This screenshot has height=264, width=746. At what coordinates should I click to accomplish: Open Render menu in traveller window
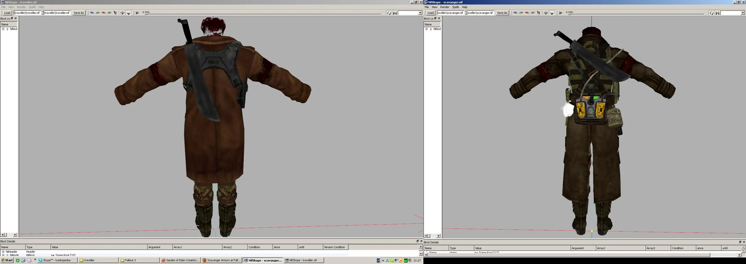tap(21, 7)
